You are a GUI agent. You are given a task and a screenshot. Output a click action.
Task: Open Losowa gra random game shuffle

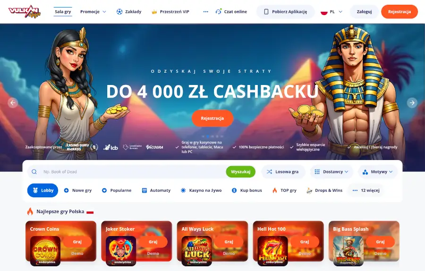[283, 172]
